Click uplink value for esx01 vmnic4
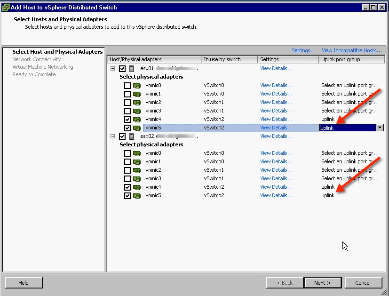 [328, 120]
